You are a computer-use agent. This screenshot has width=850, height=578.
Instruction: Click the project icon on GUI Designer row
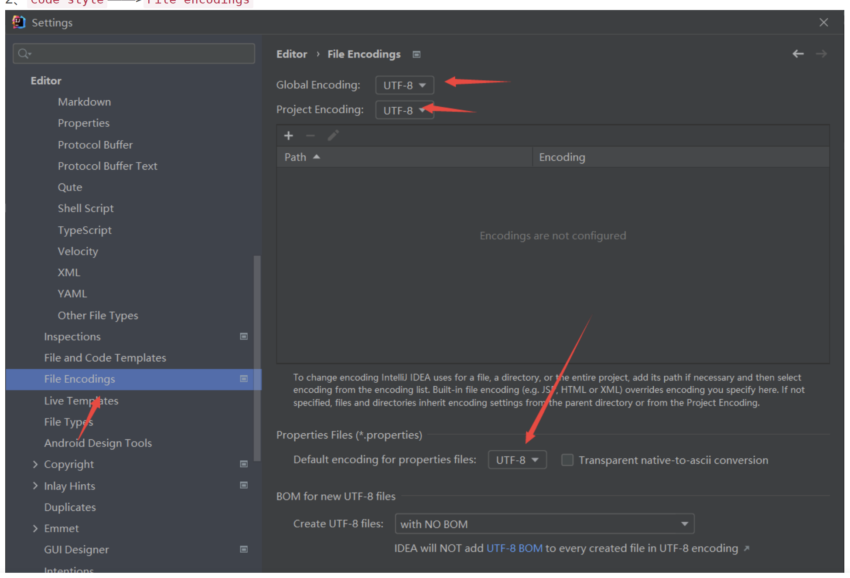tap(244, 549)
